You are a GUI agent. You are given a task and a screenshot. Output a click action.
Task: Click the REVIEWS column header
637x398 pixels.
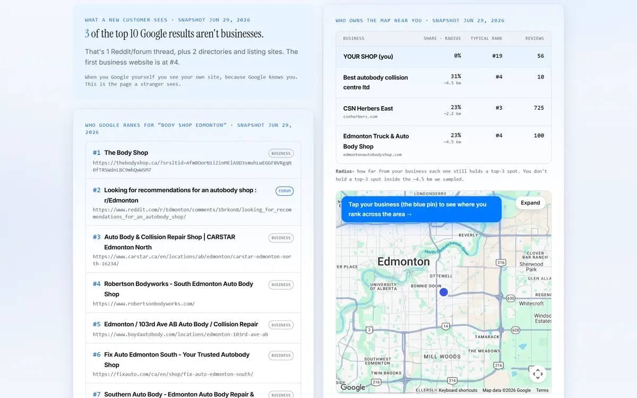pos(535,38)
